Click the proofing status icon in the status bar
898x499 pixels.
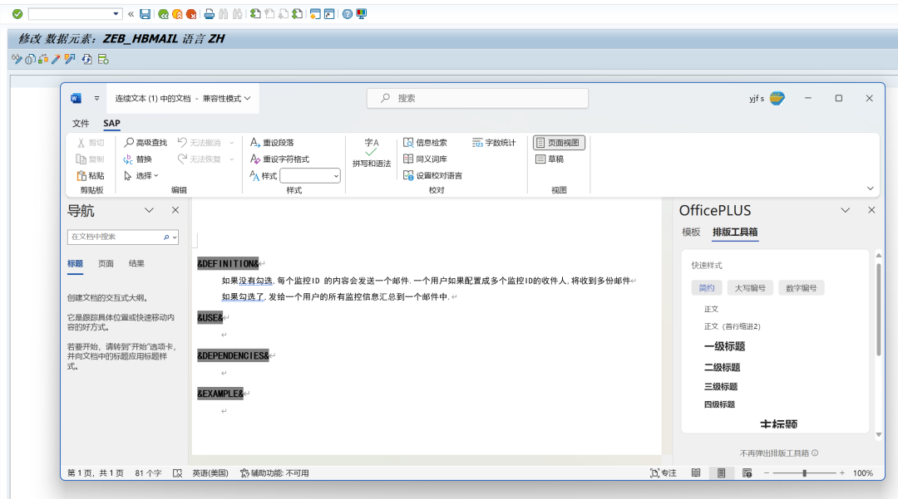[x=178, y=473]
